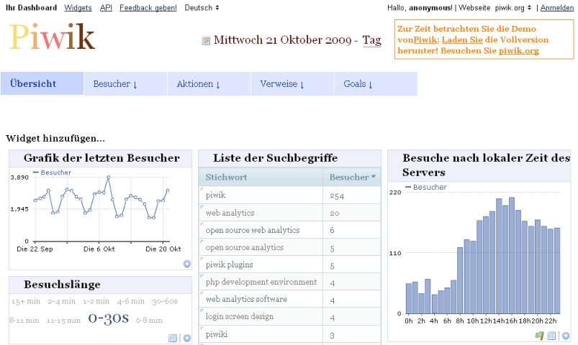The height and width of the screenshot is (345, 578).
Task: Follow the Piwik link in the orange notice
Action: point(425,40)
